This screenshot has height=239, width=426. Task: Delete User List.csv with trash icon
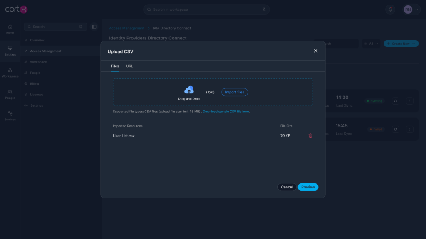[310, 136]
